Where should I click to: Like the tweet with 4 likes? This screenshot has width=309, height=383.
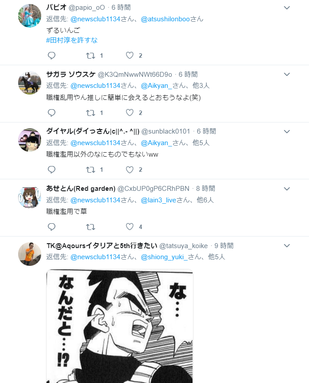click(130, 227)
